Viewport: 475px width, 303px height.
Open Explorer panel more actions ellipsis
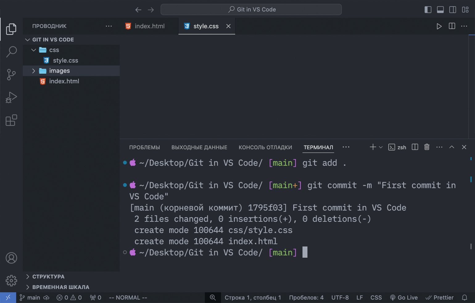click(x=109, y=26)
